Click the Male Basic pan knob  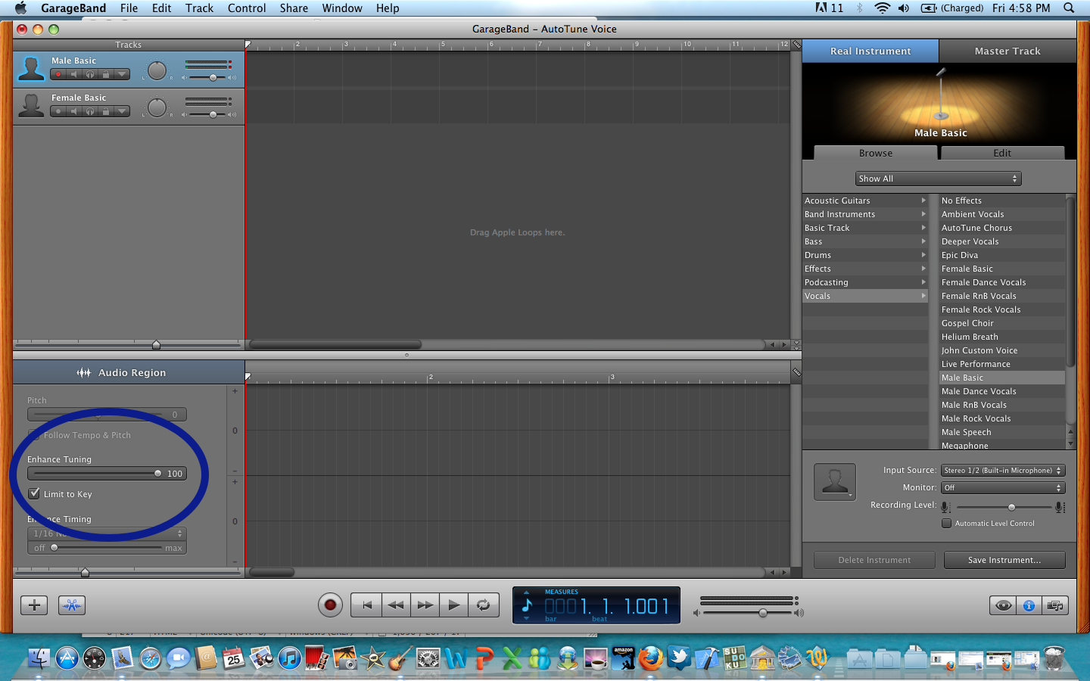(157, 70)
